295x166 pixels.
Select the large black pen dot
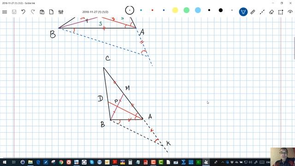point(221,10)
